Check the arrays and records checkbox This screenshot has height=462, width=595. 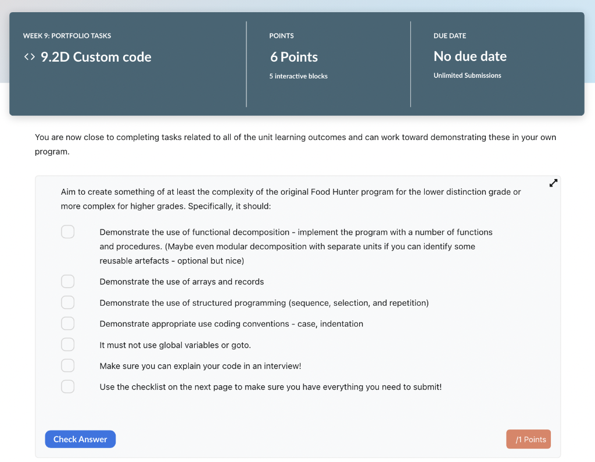click(68, 281)
